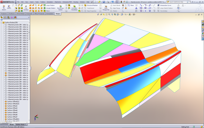
Task: Expand the FeatureManager panel tabs chevron
Action: click(x=28, y=17)
